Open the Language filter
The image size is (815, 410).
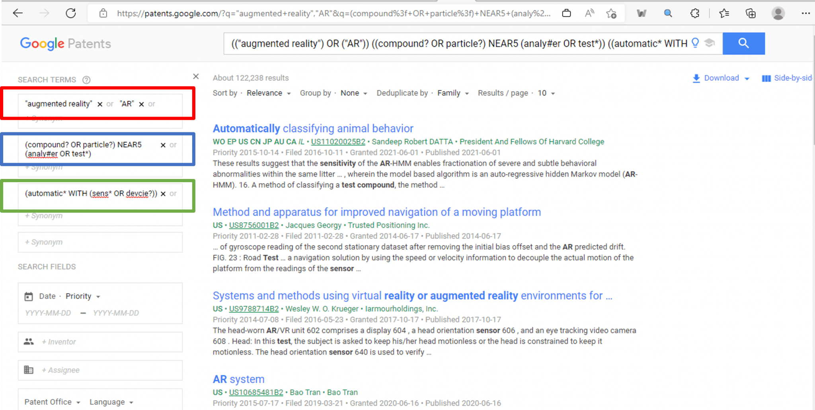point(111,402)
